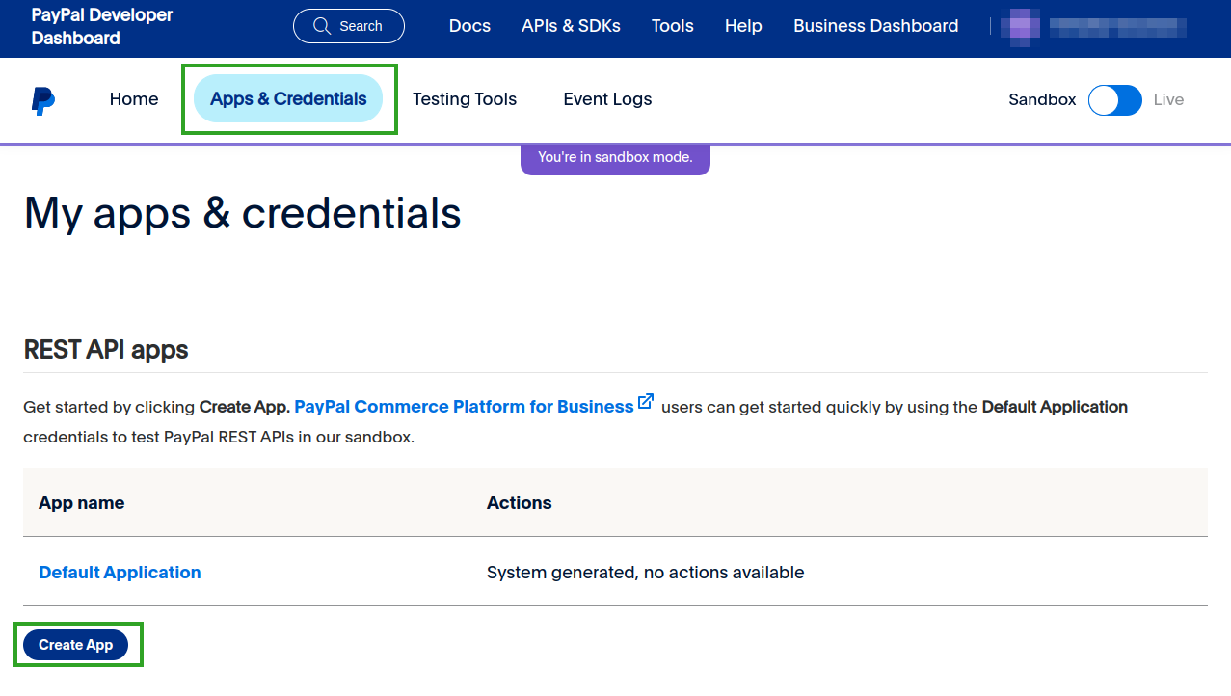Click the Live label
Screen dimensions: 1231x696
[x=1168, y=99]
